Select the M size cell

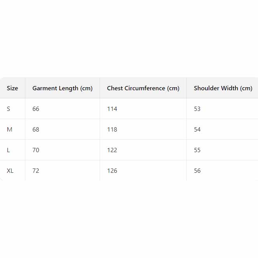10,130
